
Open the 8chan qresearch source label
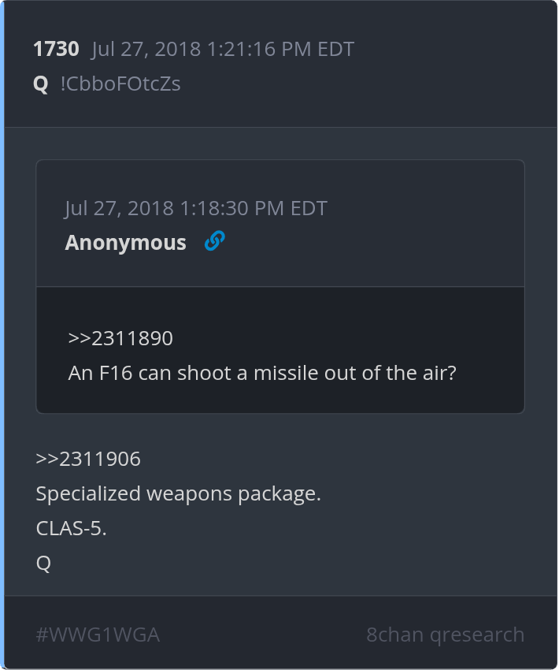[445, 635]
